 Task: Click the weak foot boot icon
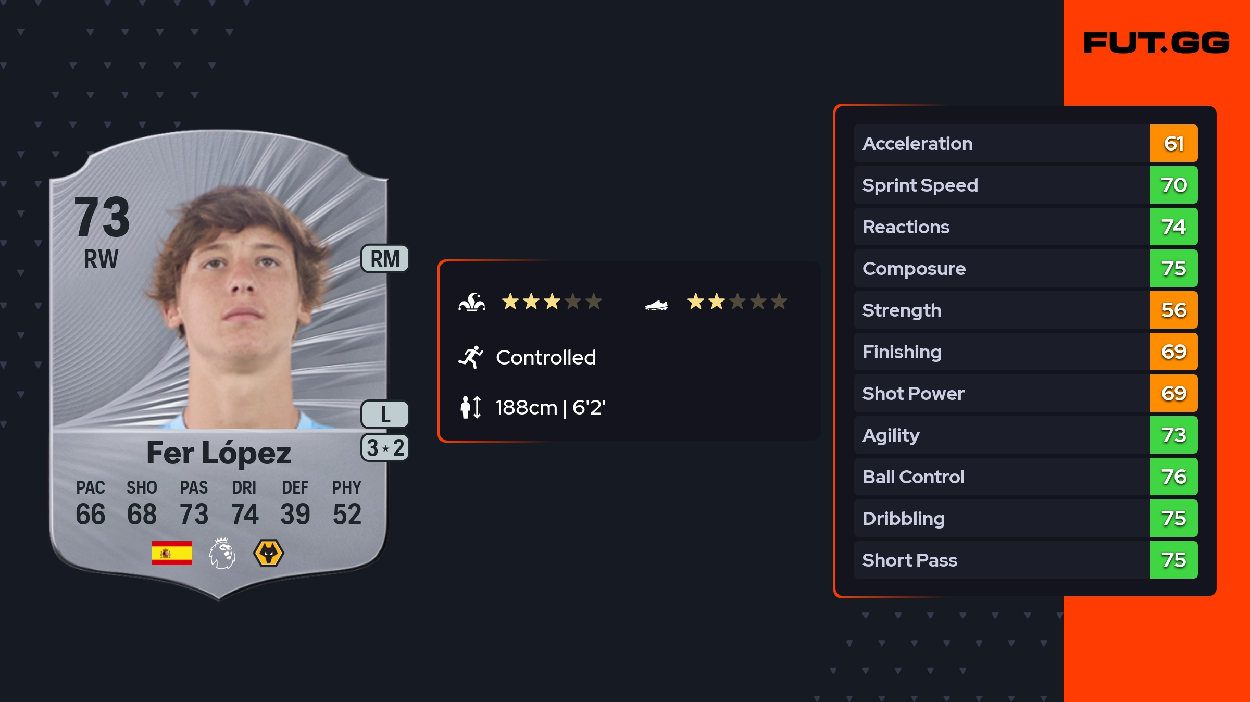(656, 305)
